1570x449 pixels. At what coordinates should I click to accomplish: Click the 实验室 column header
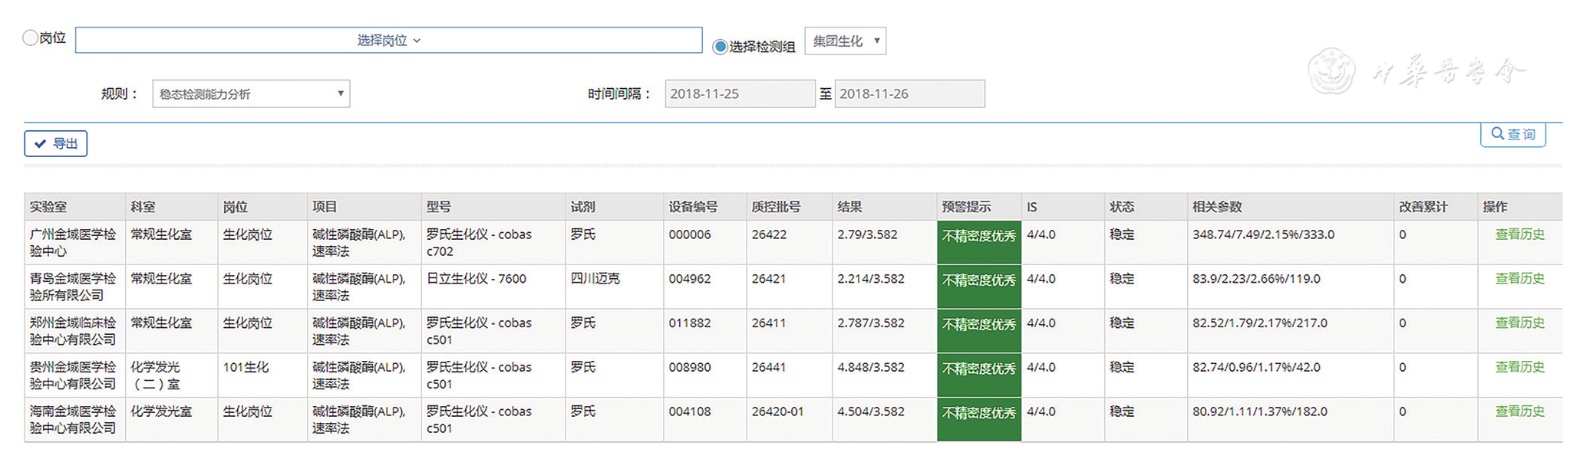coord(48,207)
